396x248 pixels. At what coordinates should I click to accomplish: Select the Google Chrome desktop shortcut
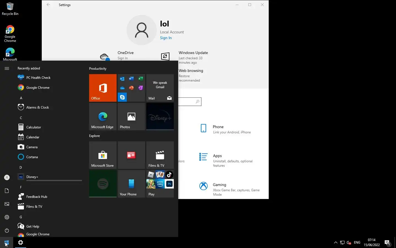10,34
